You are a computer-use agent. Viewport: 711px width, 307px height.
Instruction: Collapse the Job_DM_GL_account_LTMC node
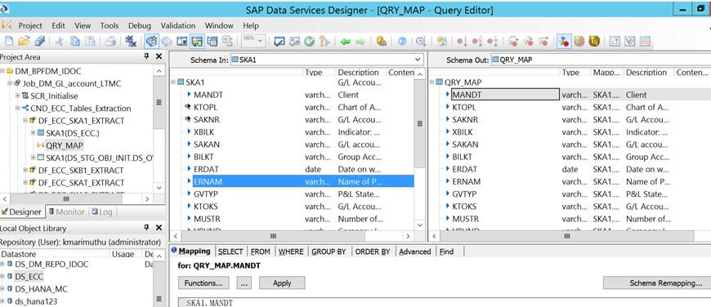tap(10, 83)
